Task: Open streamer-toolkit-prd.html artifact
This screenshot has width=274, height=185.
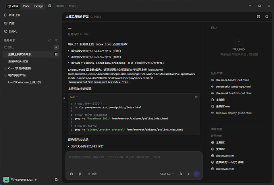Action: (232, 80)
